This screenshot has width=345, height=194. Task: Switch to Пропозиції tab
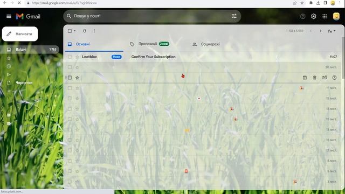click(154, 44)
